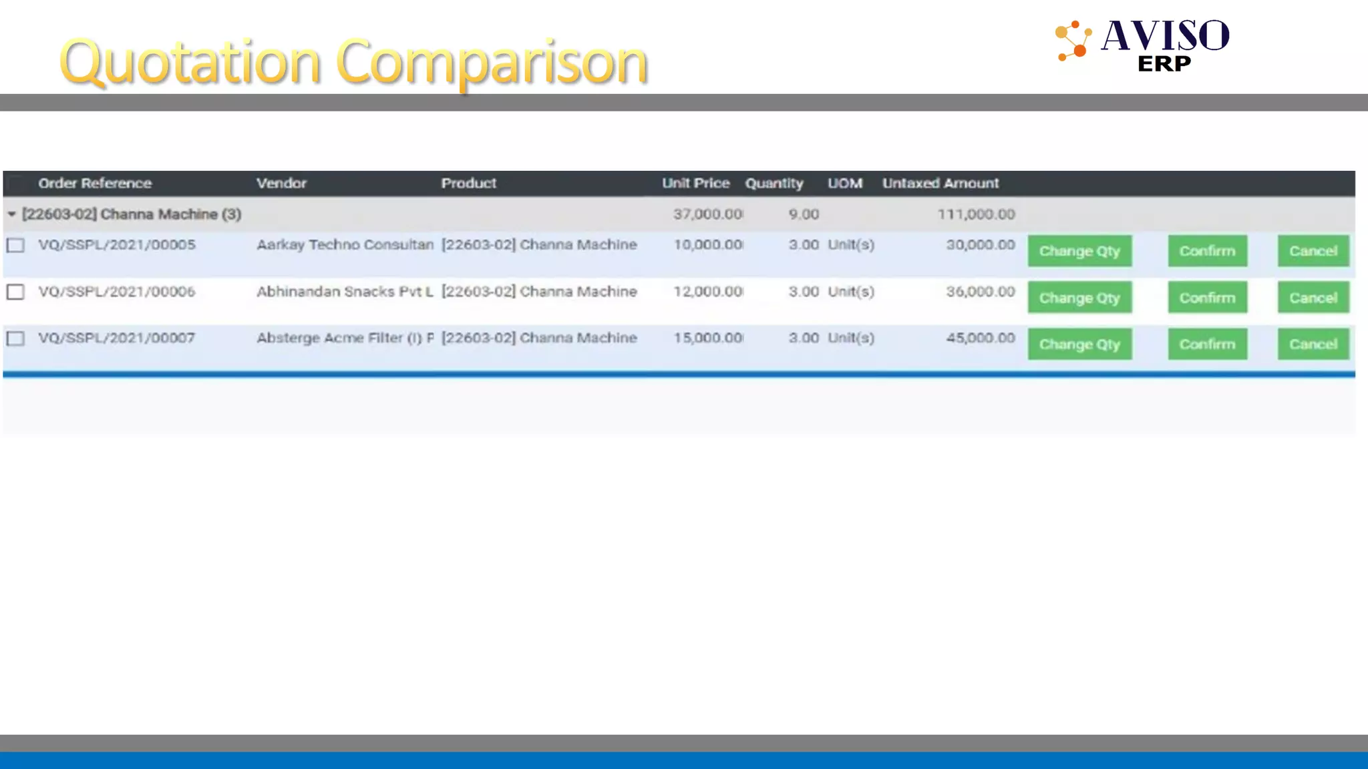Click Change Qty for Aarkay Techno quotation
Image resolution: width=1368 pixels, height=769 pixels.
[1079, 251]
